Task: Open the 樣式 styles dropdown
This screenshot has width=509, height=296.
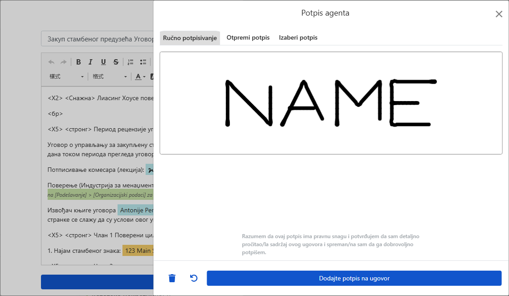Action: click(x=66, y=77)
